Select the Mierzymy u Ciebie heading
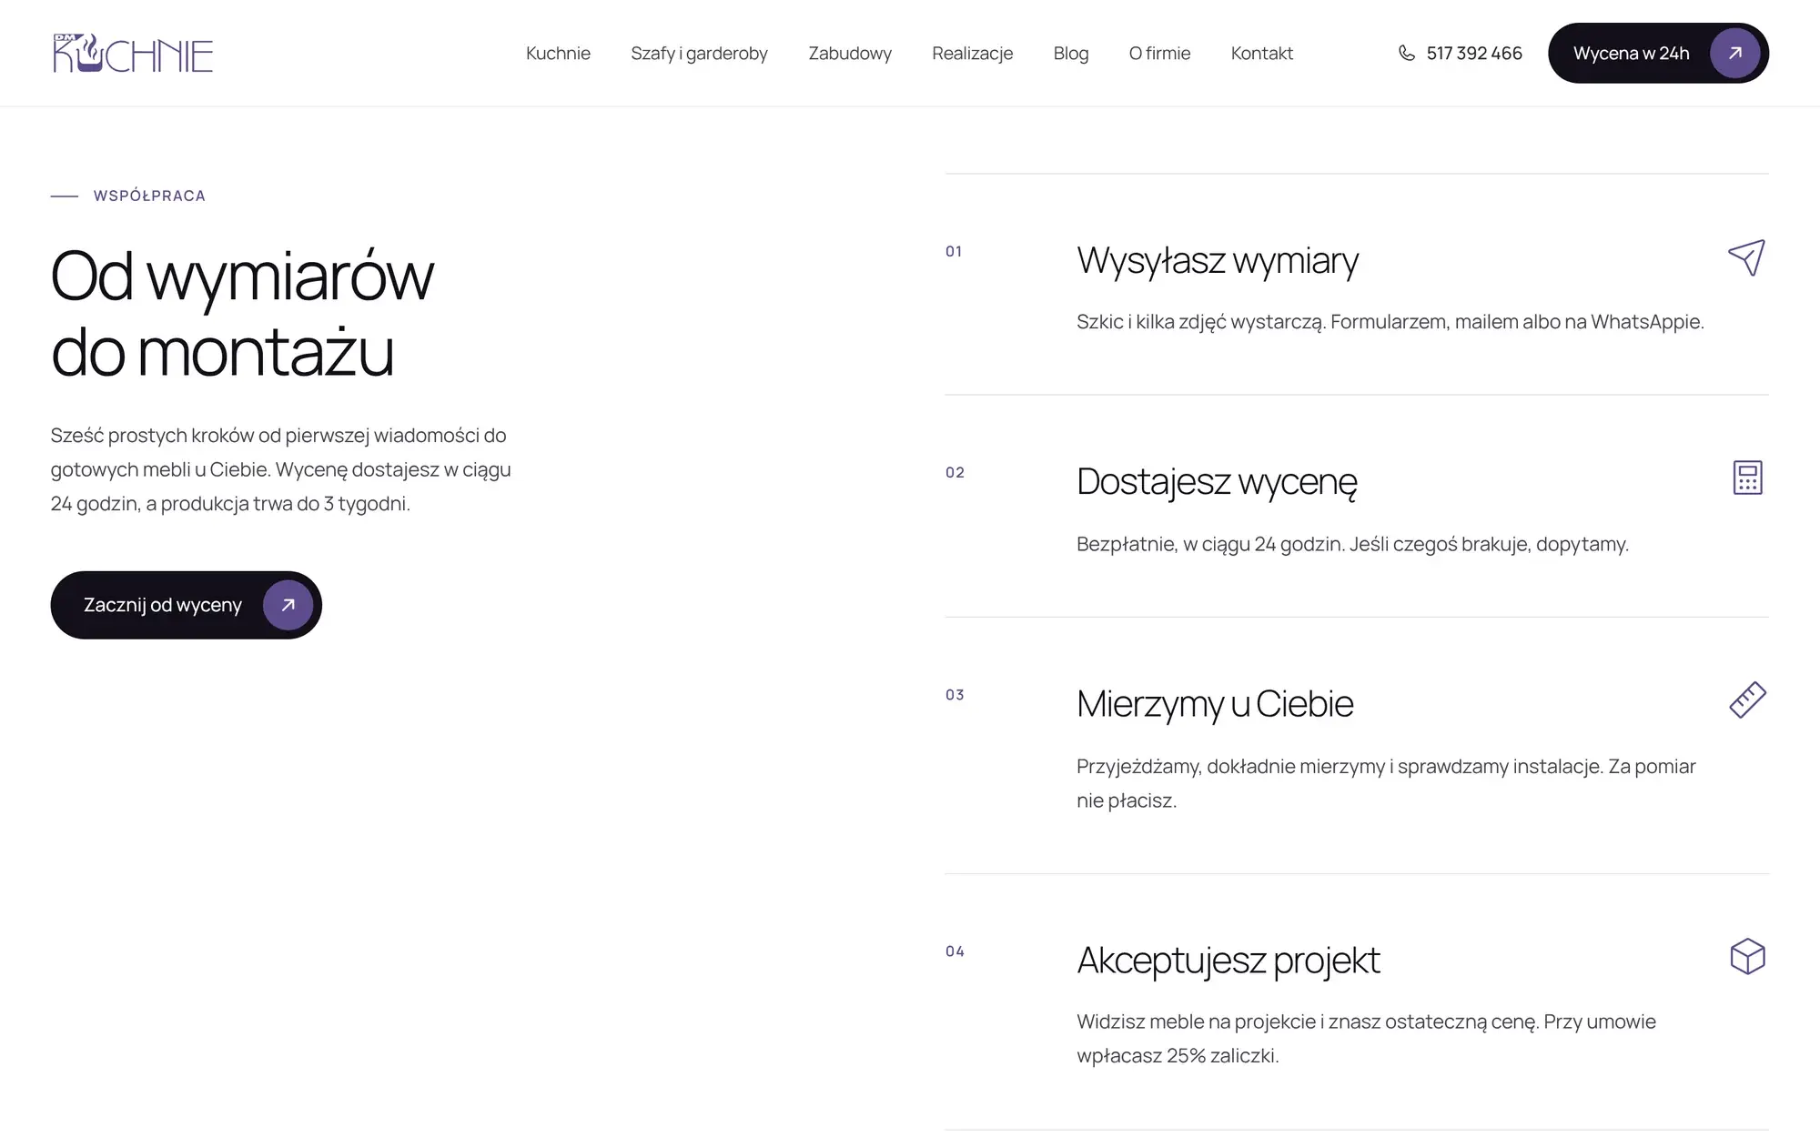The height and width of the screenshot is (1137, 1820). click(x=1214, y=704)
